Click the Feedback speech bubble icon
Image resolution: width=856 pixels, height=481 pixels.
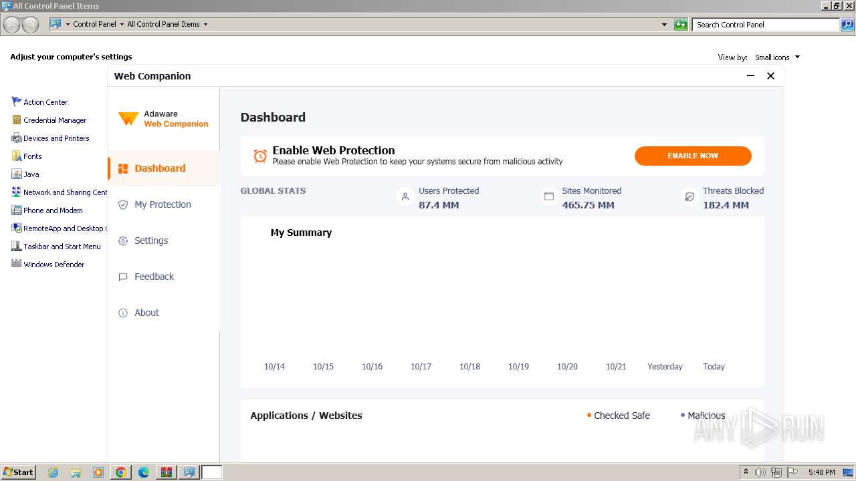pyautogui.click(x=123, y=277)
